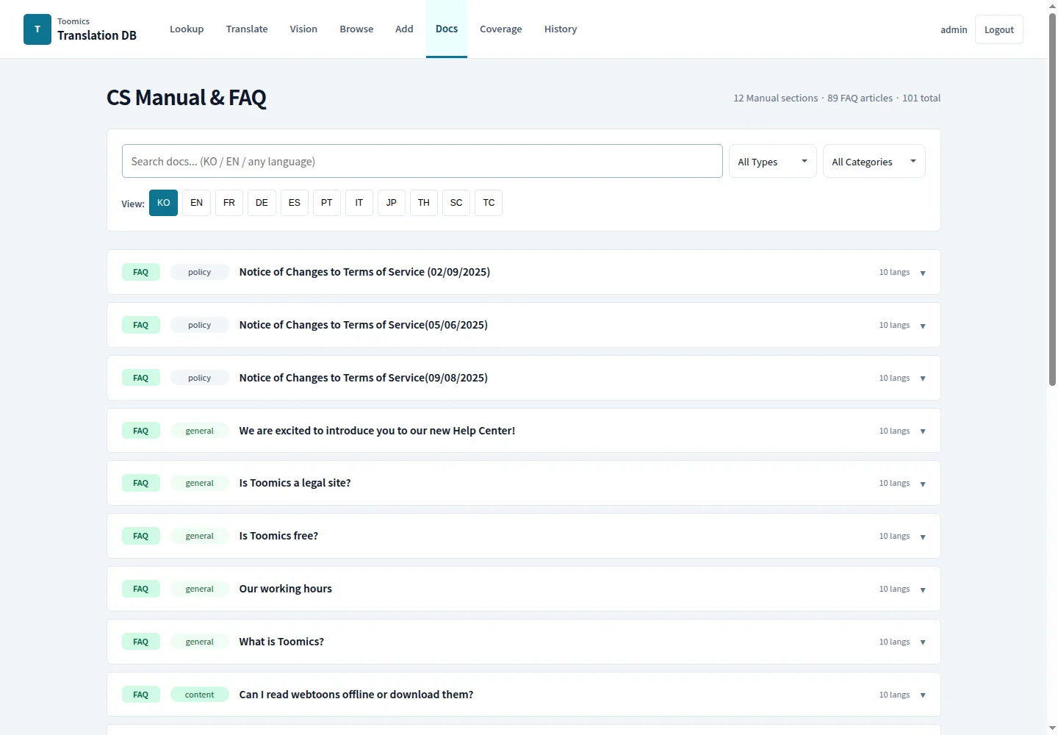Viewport: 1058px width, 735px height.
Task: Expand the new Help Center article arrow
Action: (923, 431)
